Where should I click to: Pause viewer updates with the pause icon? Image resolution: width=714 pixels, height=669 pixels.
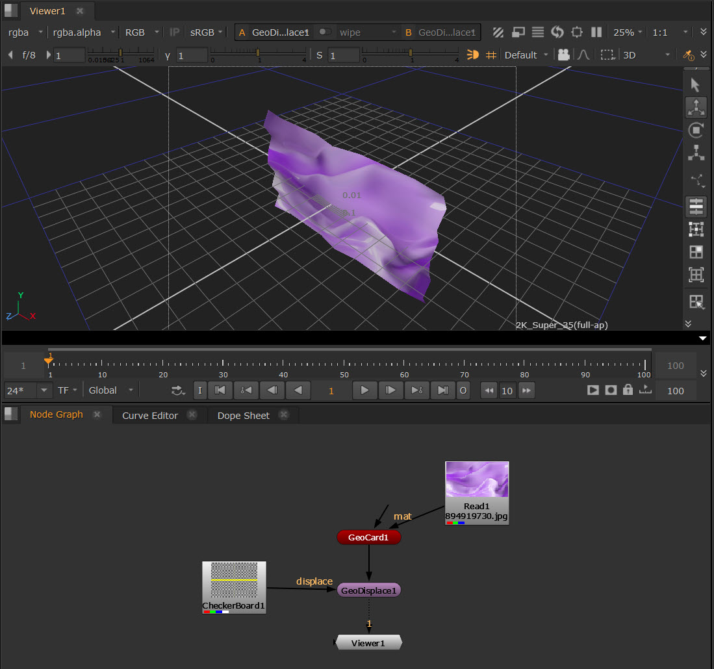pyautogui.click(x=596, y=32)
